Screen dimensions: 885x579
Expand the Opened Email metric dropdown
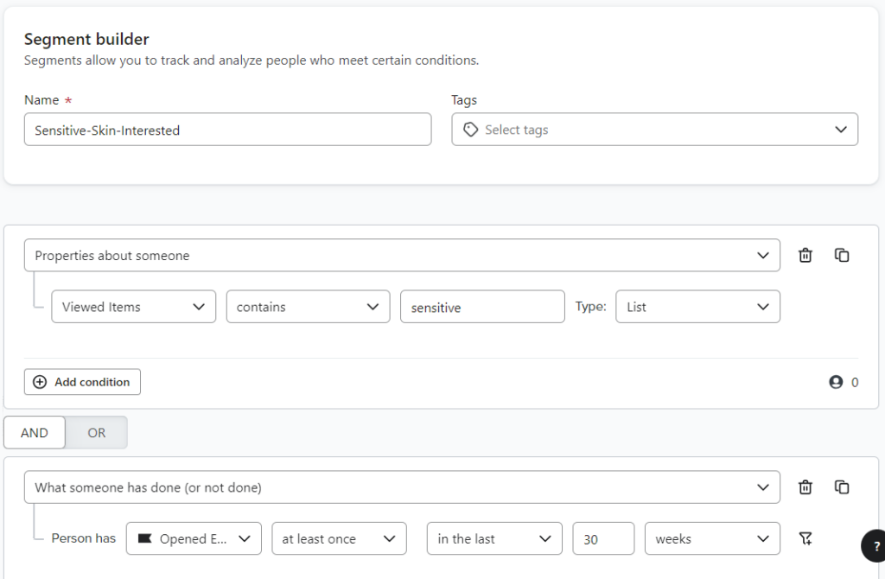[194, 538]
